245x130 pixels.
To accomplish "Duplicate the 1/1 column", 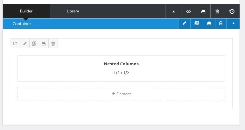I will point(34,44).
